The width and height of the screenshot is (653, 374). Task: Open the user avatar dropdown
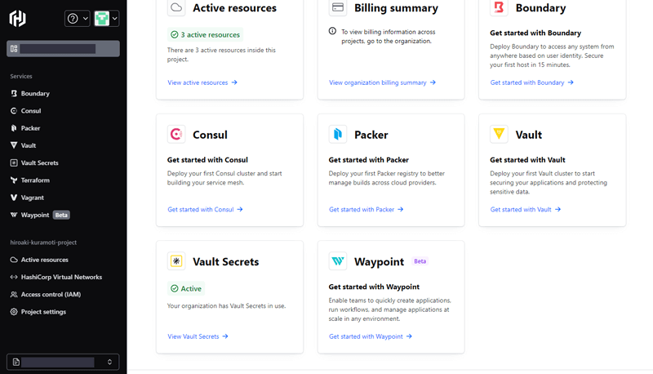coord(106,18)
